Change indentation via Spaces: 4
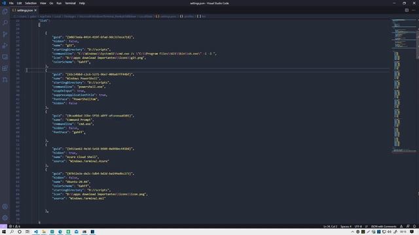This screenshot has width=419, height=235. [x=346, y=227]
